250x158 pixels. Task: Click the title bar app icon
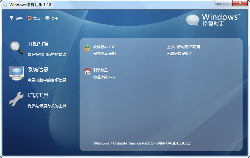[x=5, y=5]
